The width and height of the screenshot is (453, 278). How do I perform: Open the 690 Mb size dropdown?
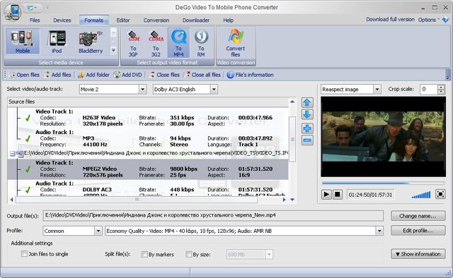point(269,255)
